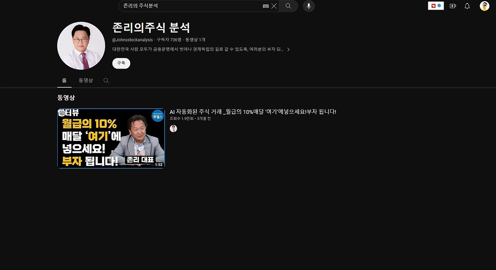Image resolution: width=496 pixels, height=270 pixels.
Task: Open the notifications bell
Action: [467, 6]
